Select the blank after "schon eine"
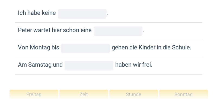This screenshot has height=108, width=217. tap(118, 31)
